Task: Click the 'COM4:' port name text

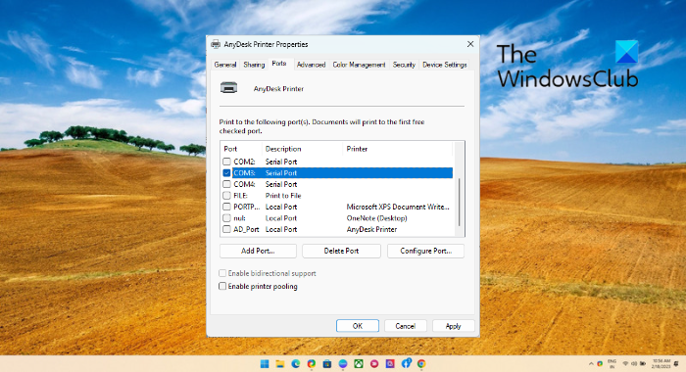Action: (244, 184)
